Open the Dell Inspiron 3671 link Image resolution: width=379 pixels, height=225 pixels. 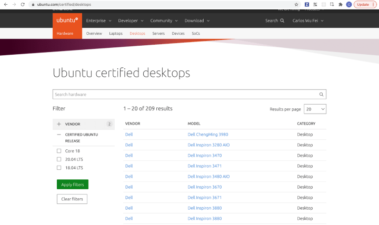(x=205, y=198)
